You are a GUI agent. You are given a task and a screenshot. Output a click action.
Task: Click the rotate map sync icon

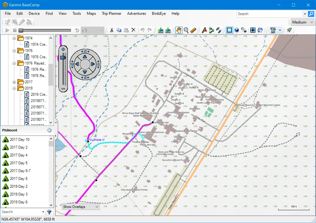click(260, 30)
